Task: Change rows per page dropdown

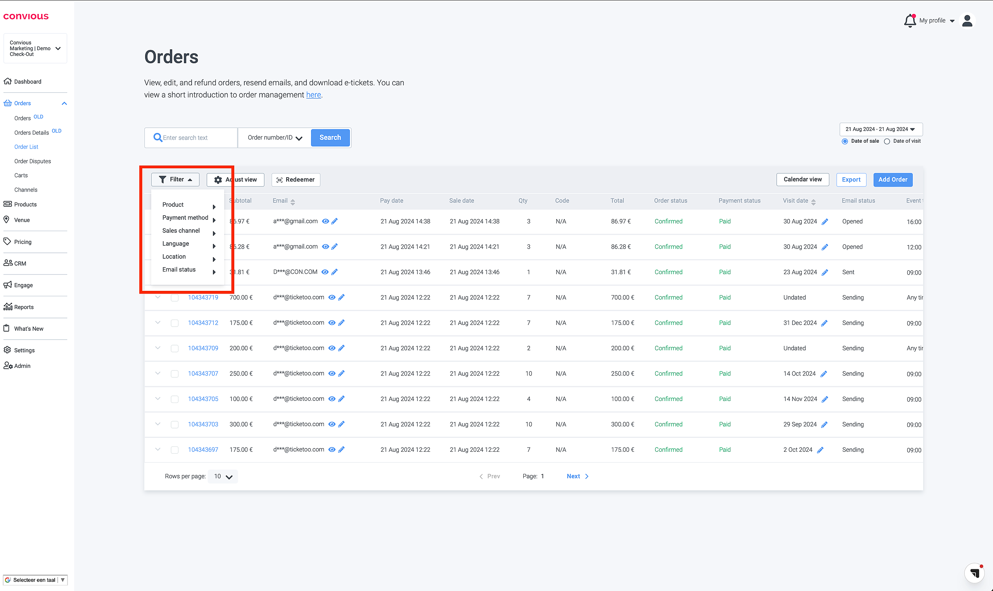Action: [223, 476]
